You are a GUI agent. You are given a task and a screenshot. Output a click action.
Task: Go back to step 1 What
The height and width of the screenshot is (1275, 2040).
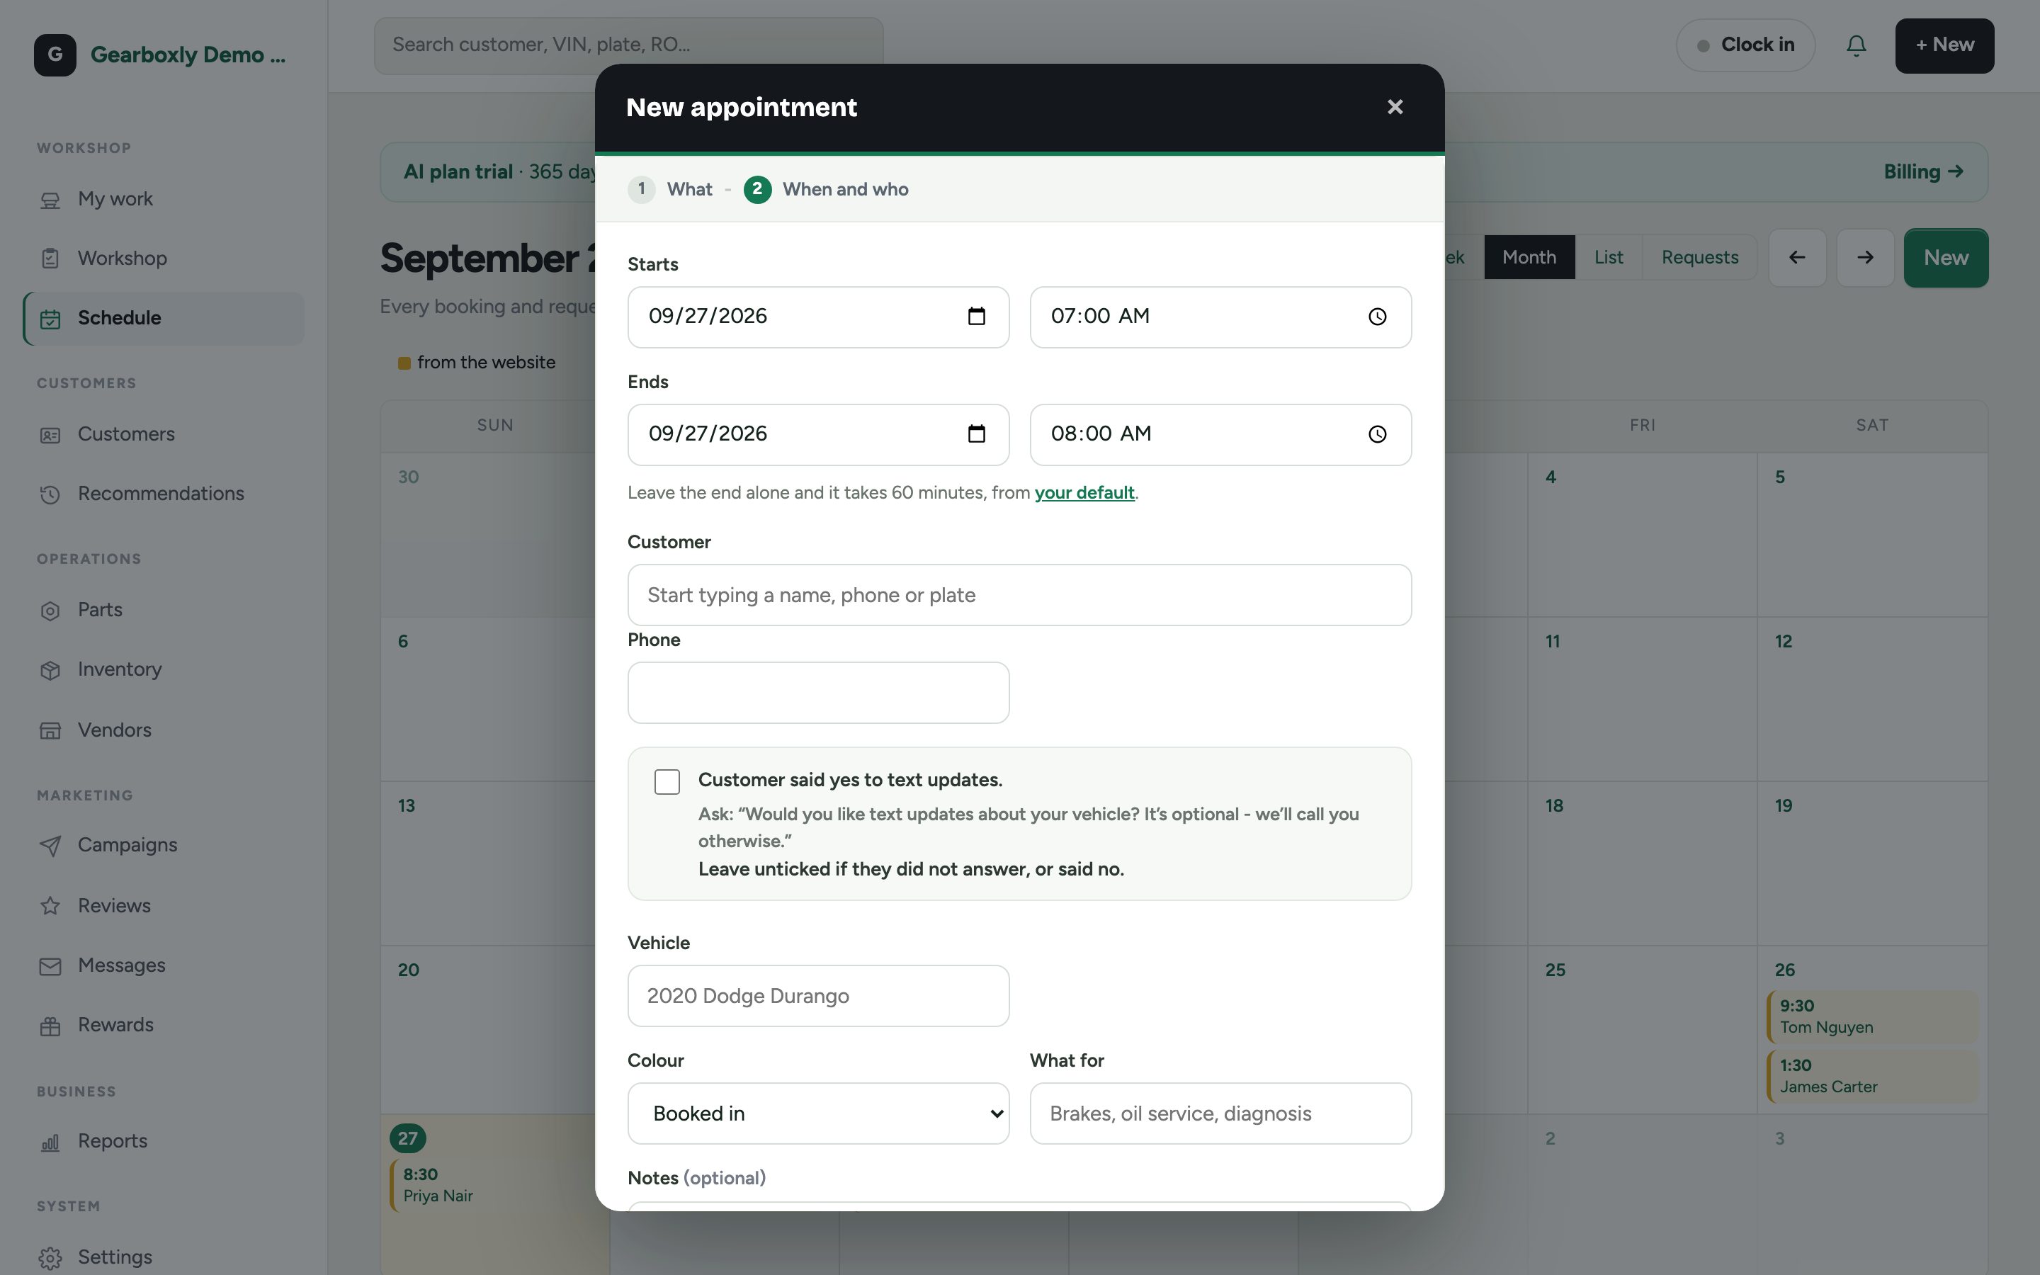(x=670, y=189)
